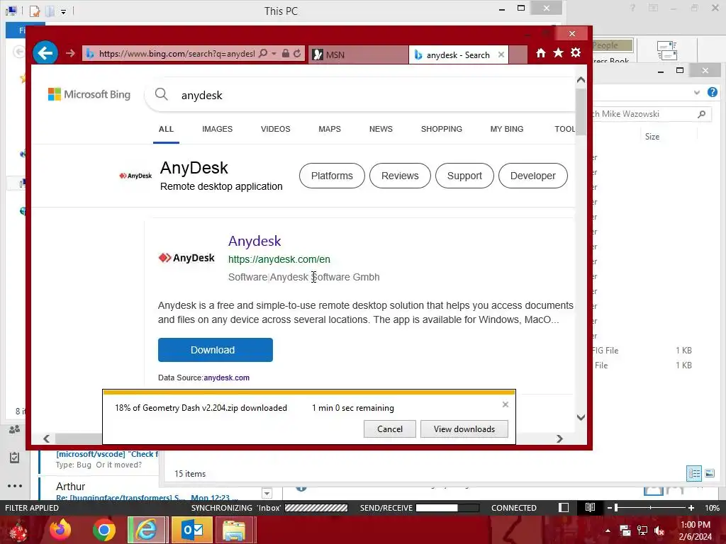This screenshot has width=726, height=544.
Task: Open Outlook more navigation options (three dots)
Action: 15,486
